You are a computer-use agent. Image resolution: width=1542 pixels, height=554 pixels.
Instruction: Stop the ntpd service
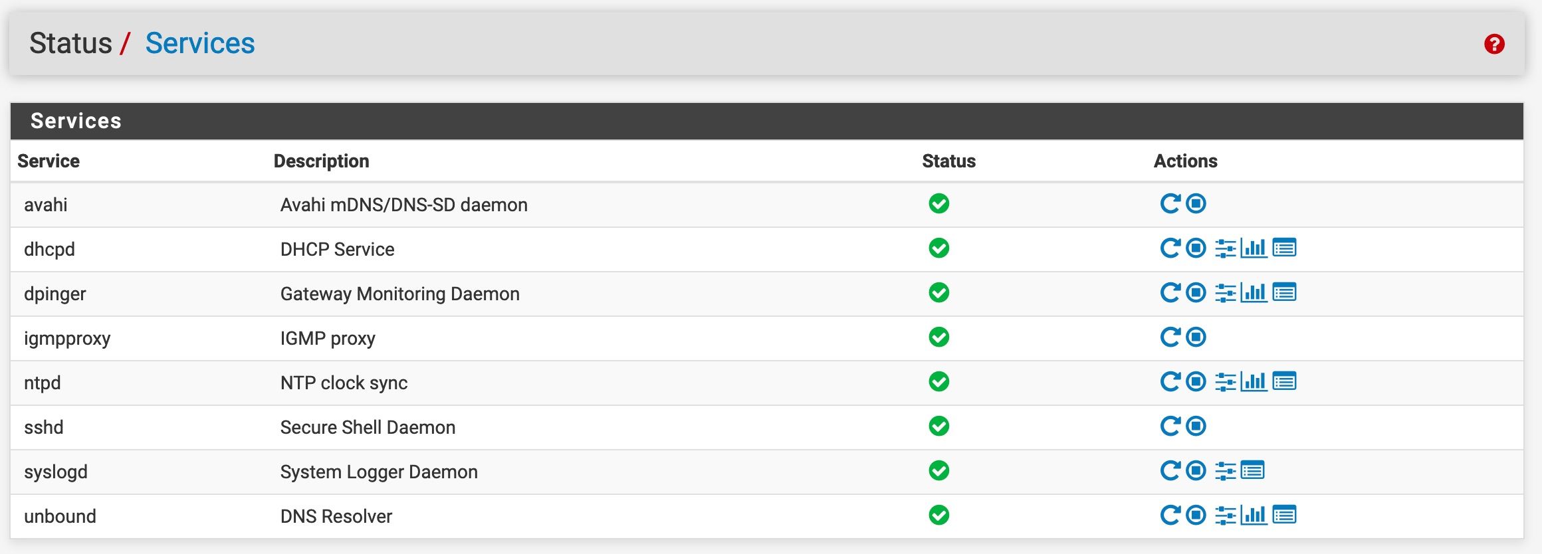point(1196,381)
